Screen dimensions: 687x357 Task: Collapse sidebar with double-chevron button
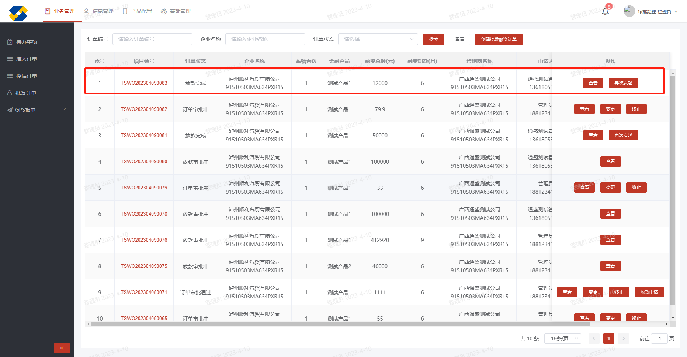[x=62, y=348]
